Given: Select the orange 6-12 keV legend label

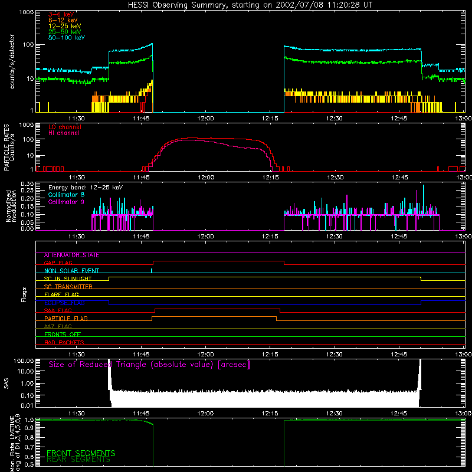Looking at the screenshot, I should click(63, 20).
